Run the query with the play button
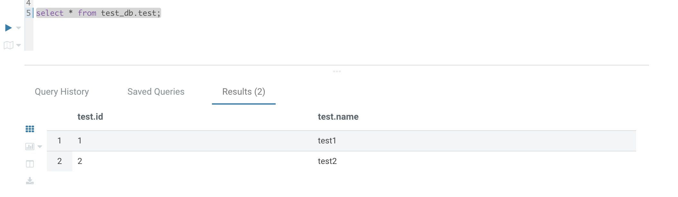678x197 pixels. pyautogui.click(x=9, y=28)
